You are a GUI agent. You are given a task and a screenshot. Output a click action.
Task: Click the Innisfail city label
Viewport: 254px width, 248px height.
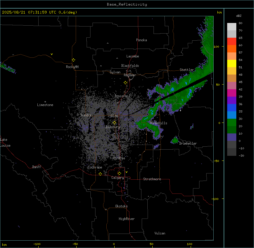pos(122,96)
